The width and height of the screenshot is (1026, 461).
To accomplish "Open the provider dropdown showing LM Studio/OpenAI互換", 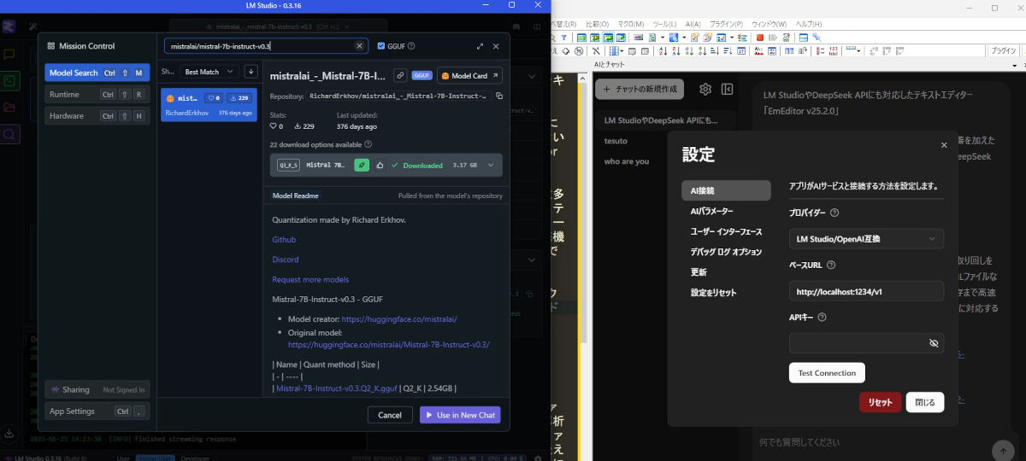I will coord(866,239).
